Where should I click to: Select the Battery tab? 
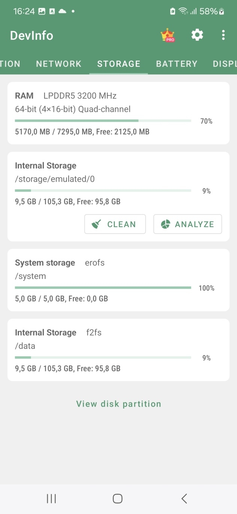click(x=177, y=64)
